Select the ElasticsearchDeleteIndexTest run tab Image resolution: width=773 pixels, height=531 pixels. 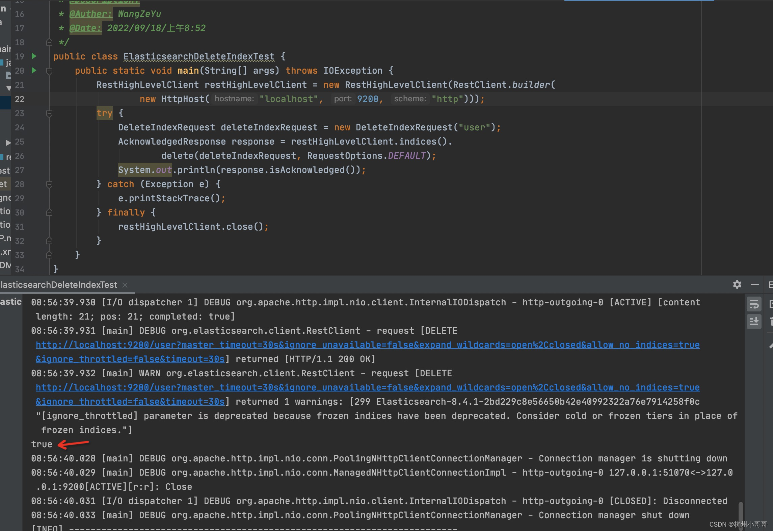(59, 285)
